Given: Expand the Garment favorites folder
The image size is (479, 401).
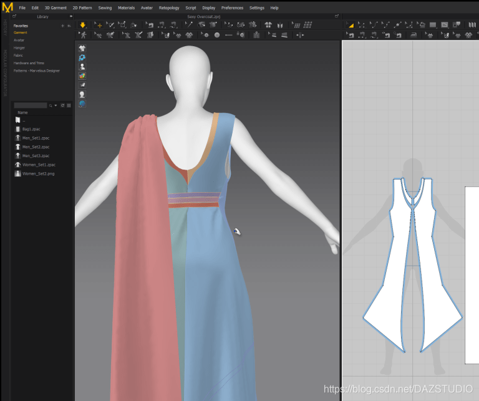Looking at the screenshot, I should pos(21,32).
